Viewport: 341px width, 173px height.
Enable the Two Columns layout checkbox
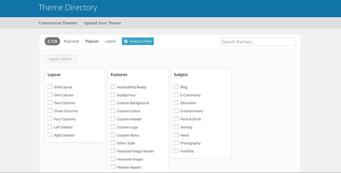point(50,103)
